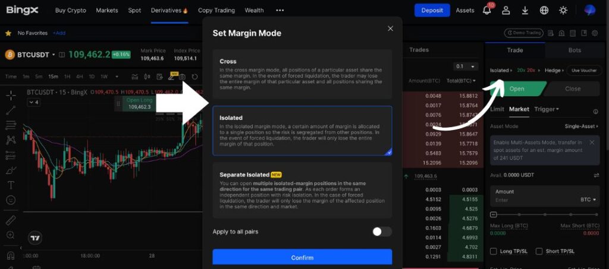The width and height of the screenshot is (609, 269).
Task: Click the user profile icon
Action: coord(506,10)
